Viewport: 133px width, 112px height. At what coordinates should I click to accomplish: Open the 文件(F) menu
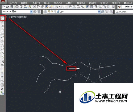(x=13, y=3)
